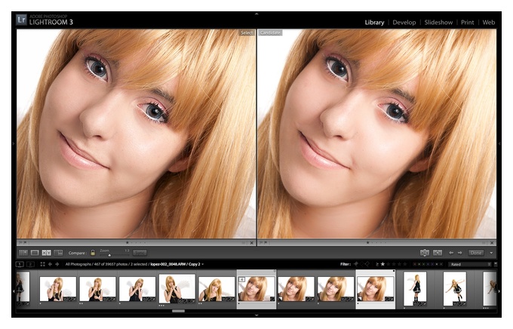Select highlighted tilted-face thumbnail in filmstrip center
Image resolution: width=513 pixels, height=329 pixels.
pos(256,290)
